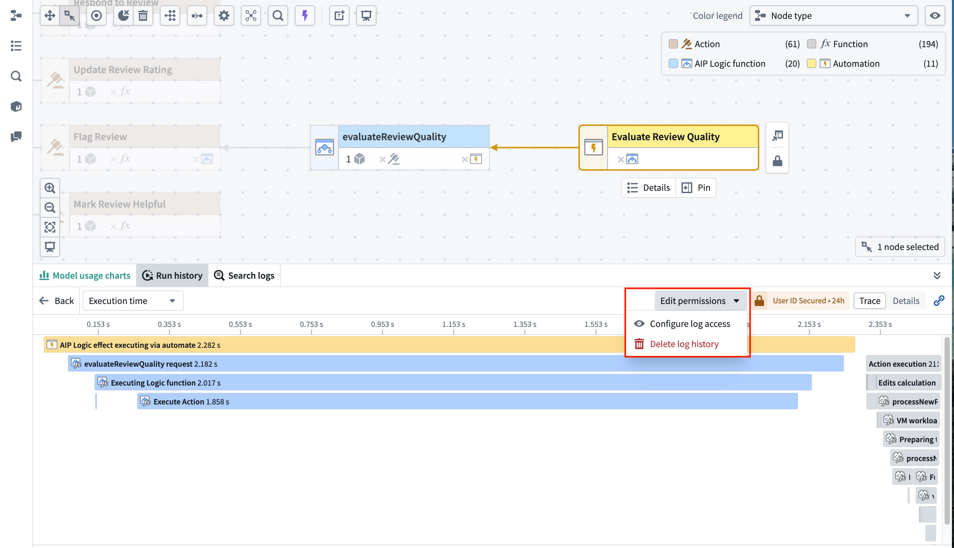Switch view to Details toggle
Screen dimensions: 954x548
(x=906, y=300)
